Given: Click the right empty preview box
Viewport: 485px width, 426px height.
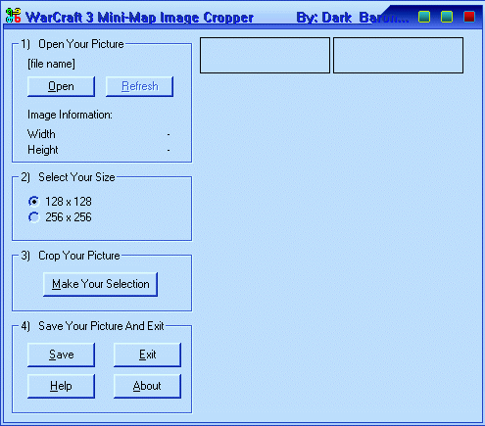Looking at the screenshot, I should [398, 55].
